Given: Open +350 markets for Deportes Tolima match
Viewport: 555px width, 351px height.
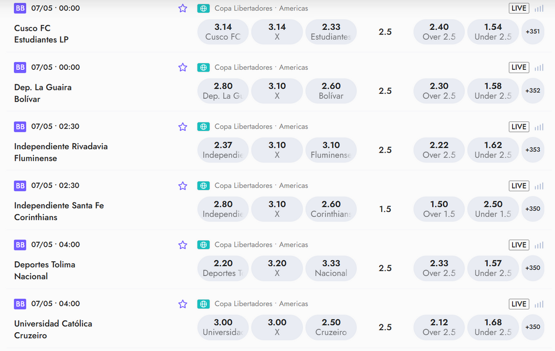Looking at the screenshot, I should point(533,268).
